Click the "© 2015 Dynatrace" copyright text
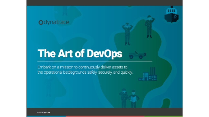The image size is (209, 117). tap(44, 112)
